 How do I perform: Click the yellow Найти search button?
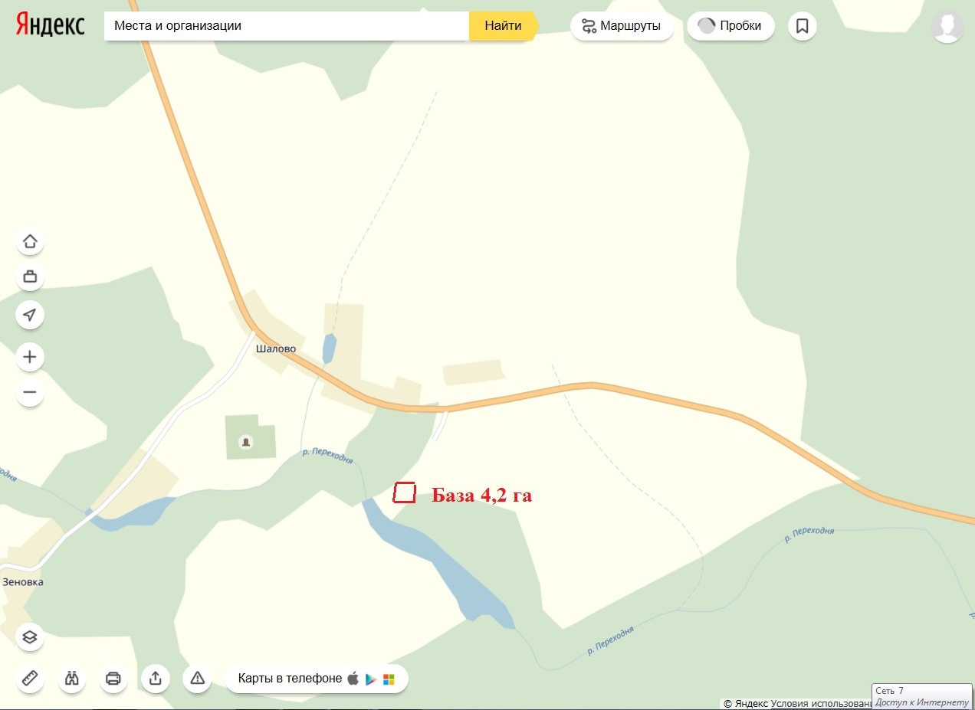504,25
